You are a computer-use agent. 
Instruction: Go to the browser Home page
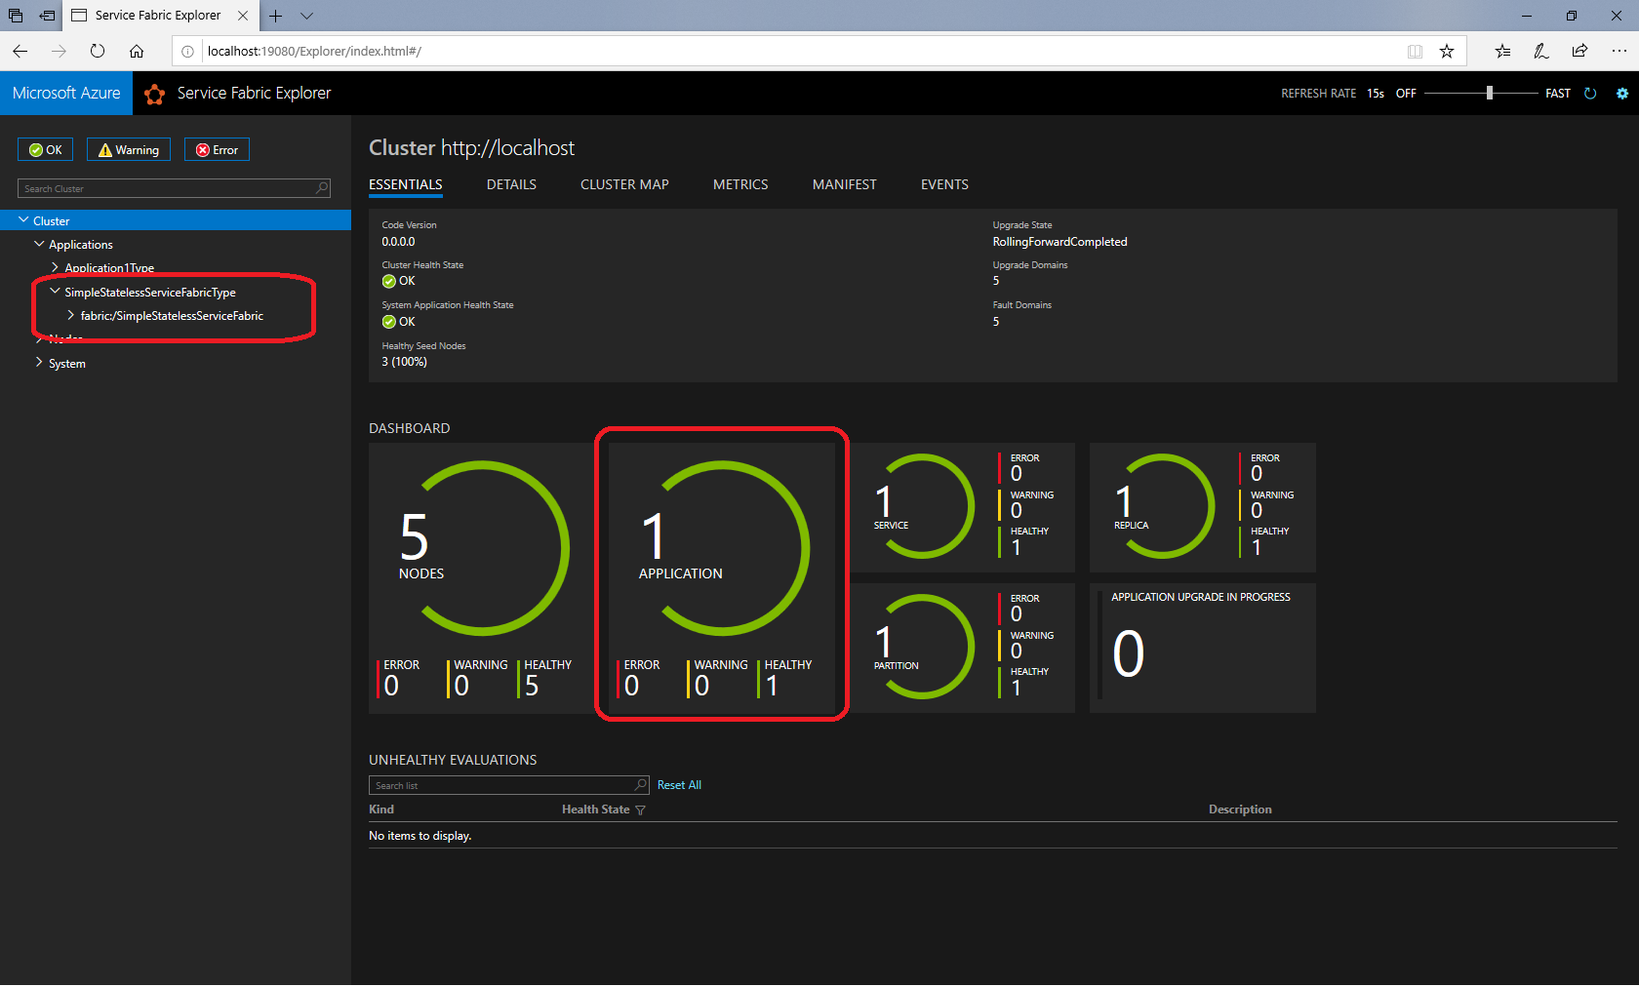pos(137,51)
